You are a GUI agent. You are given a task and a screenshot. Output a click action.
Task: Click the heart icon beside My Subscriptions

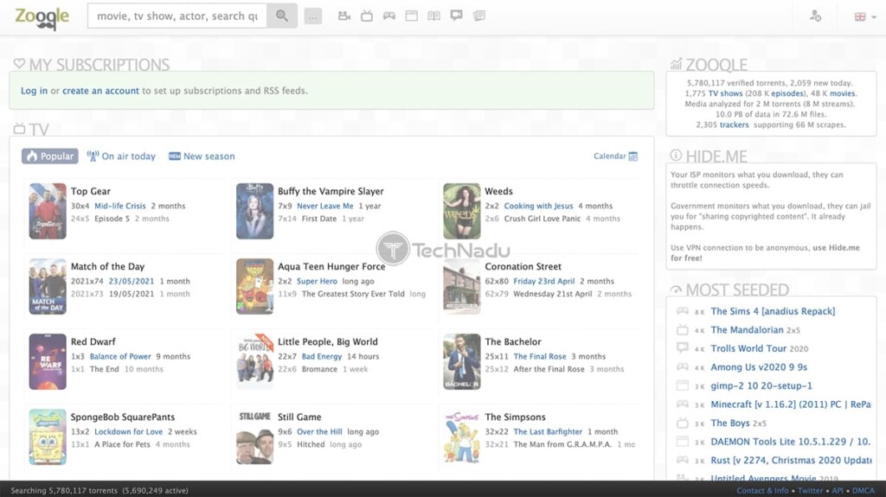(x=19, y=64)
